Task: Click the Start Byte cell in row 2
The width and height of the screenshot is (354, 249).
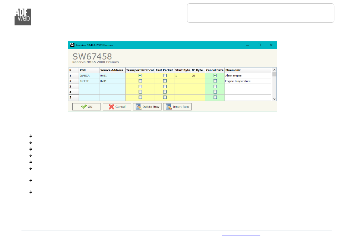Action: (x=183, y=81)
